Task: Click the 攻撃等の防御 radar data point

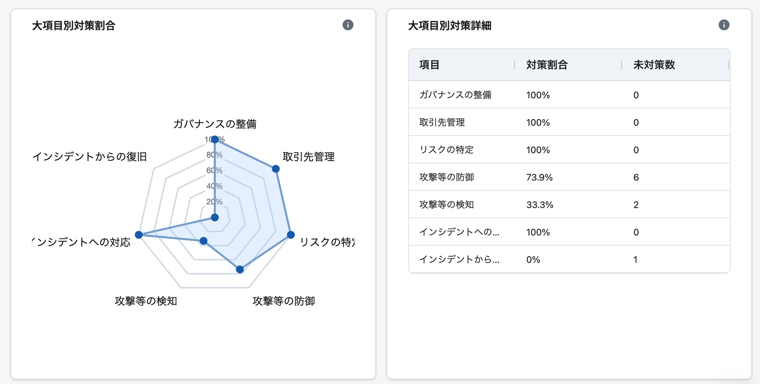Action: 240,269
